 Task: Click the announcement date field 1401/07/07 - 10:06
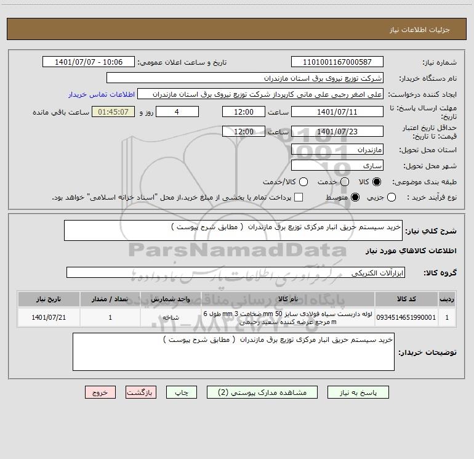click(89, 62)
